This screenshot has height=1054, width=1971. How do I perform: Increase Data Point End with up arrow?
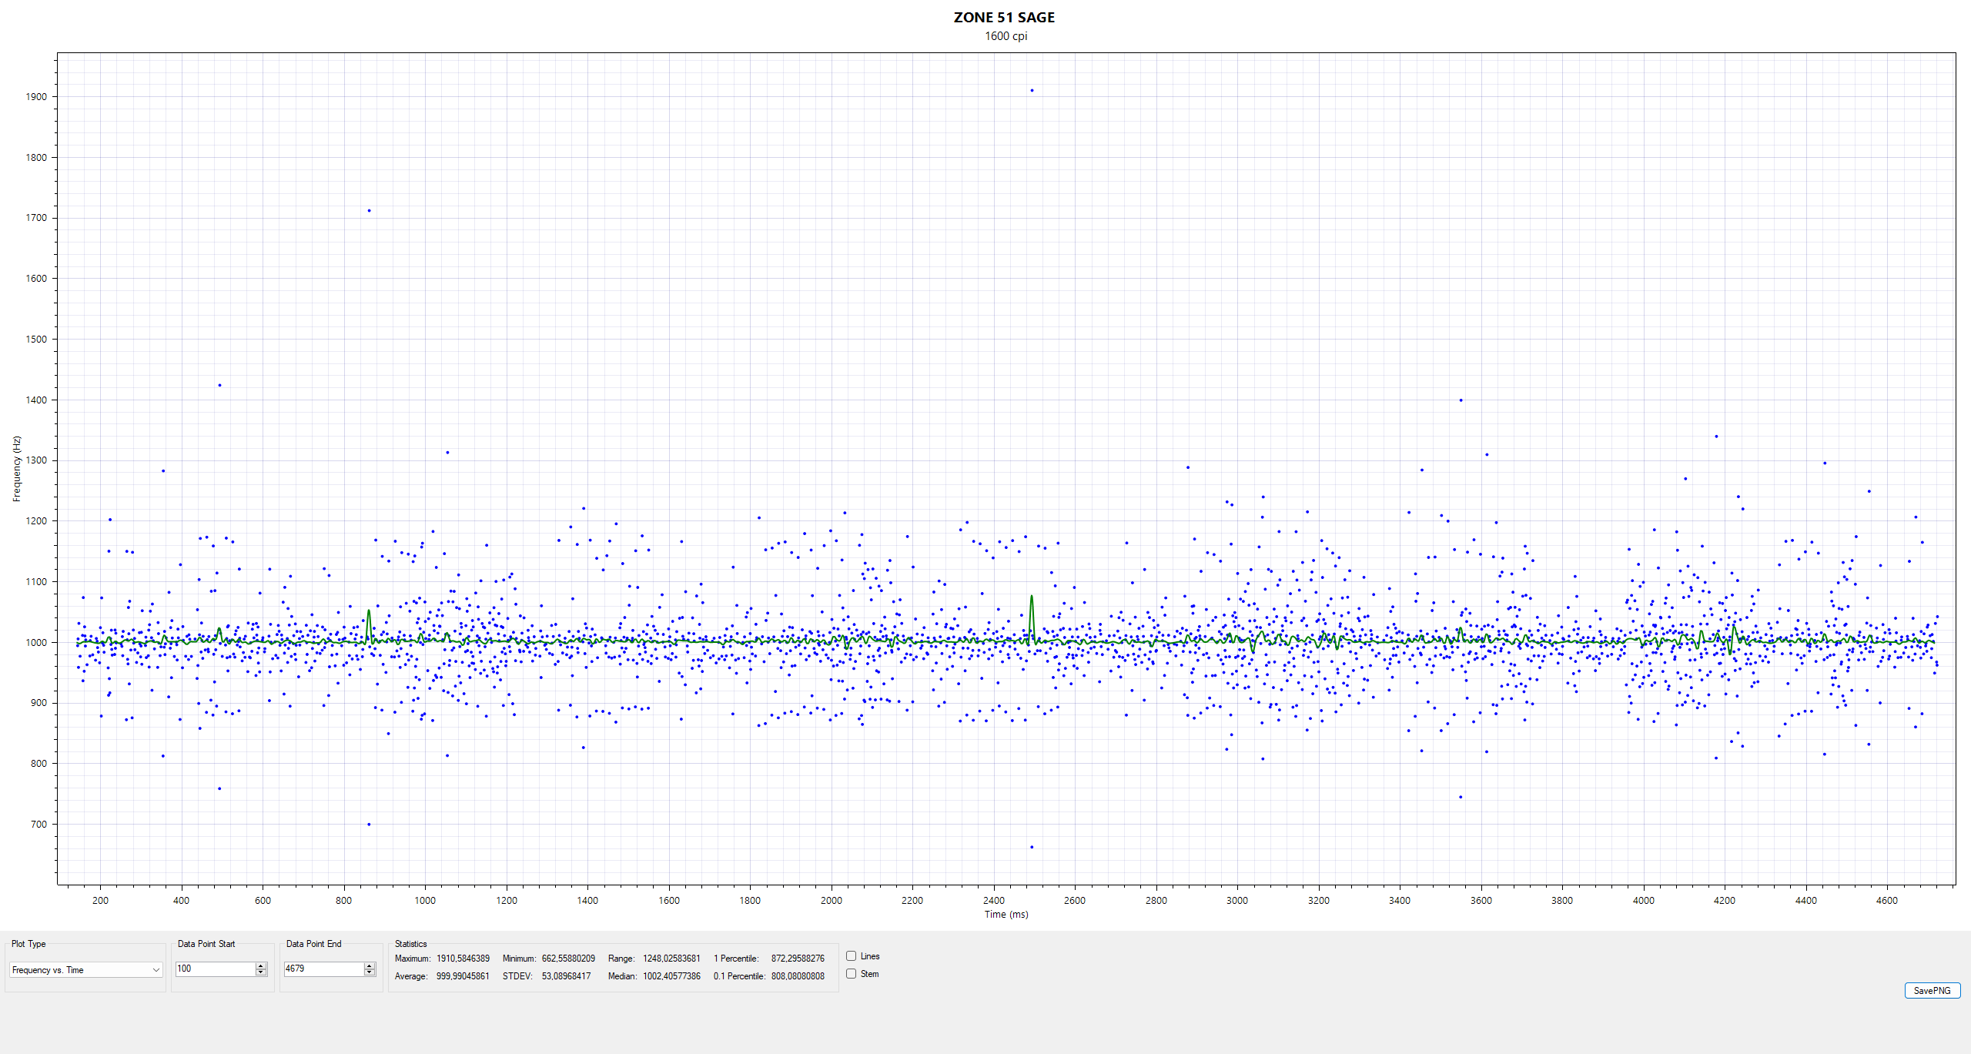coord(370,965)
